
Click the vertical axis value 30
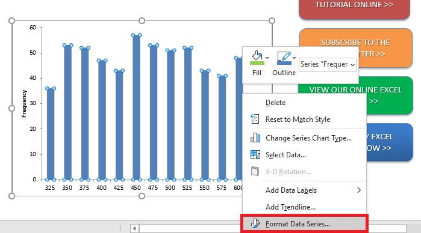coord(33,103)
